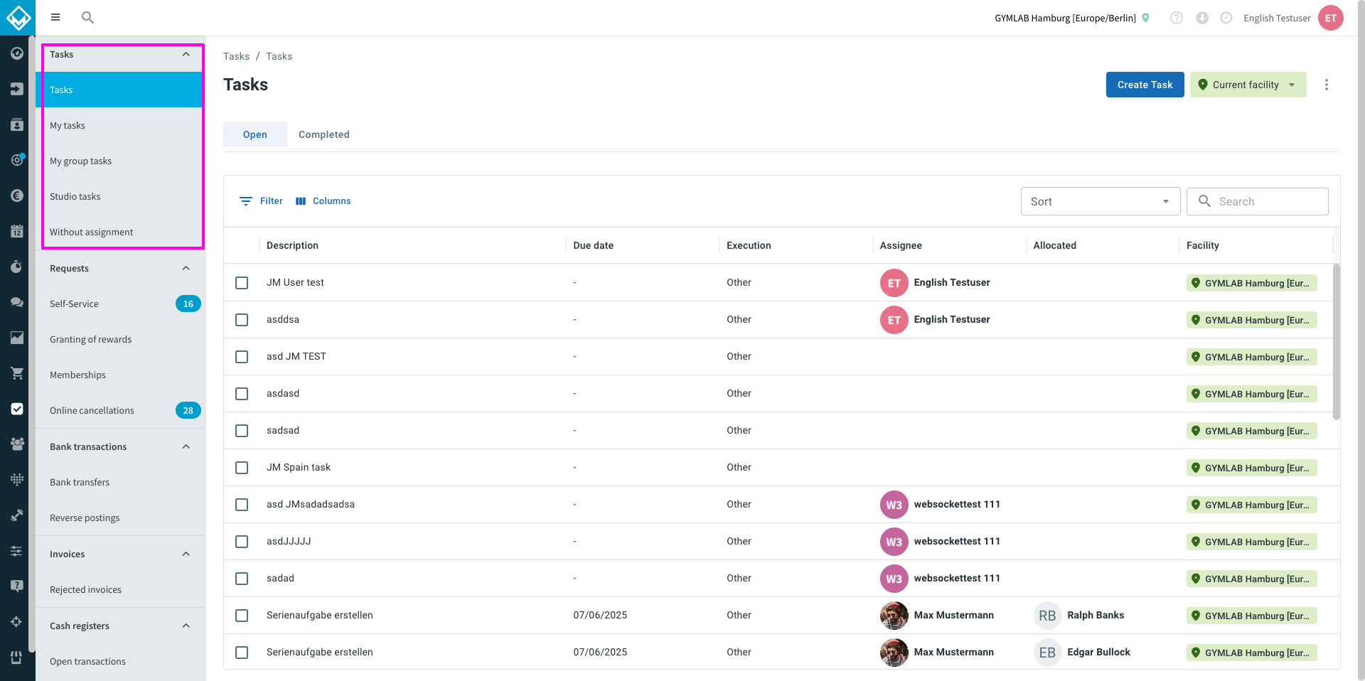
Task: Open the chat bubbles icon in sidebar
Action: click(x=17, y=302)
